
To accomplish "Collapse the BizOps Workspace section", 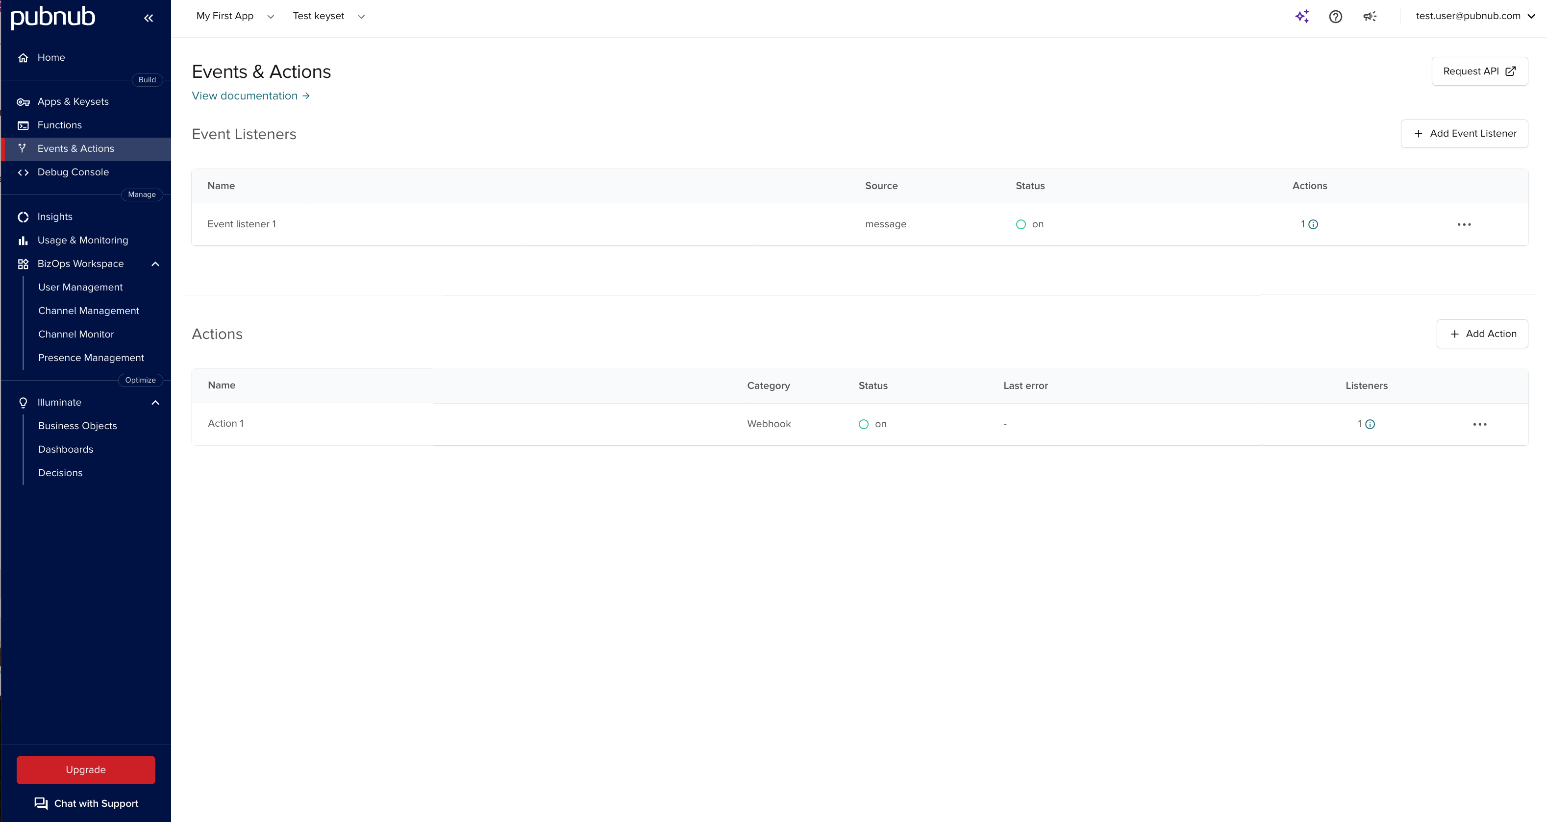I will coord(155,264).
